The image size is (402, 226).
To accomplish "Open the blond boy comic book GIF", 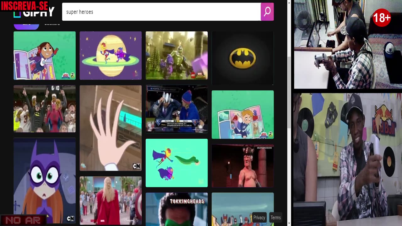I will 242,115.
